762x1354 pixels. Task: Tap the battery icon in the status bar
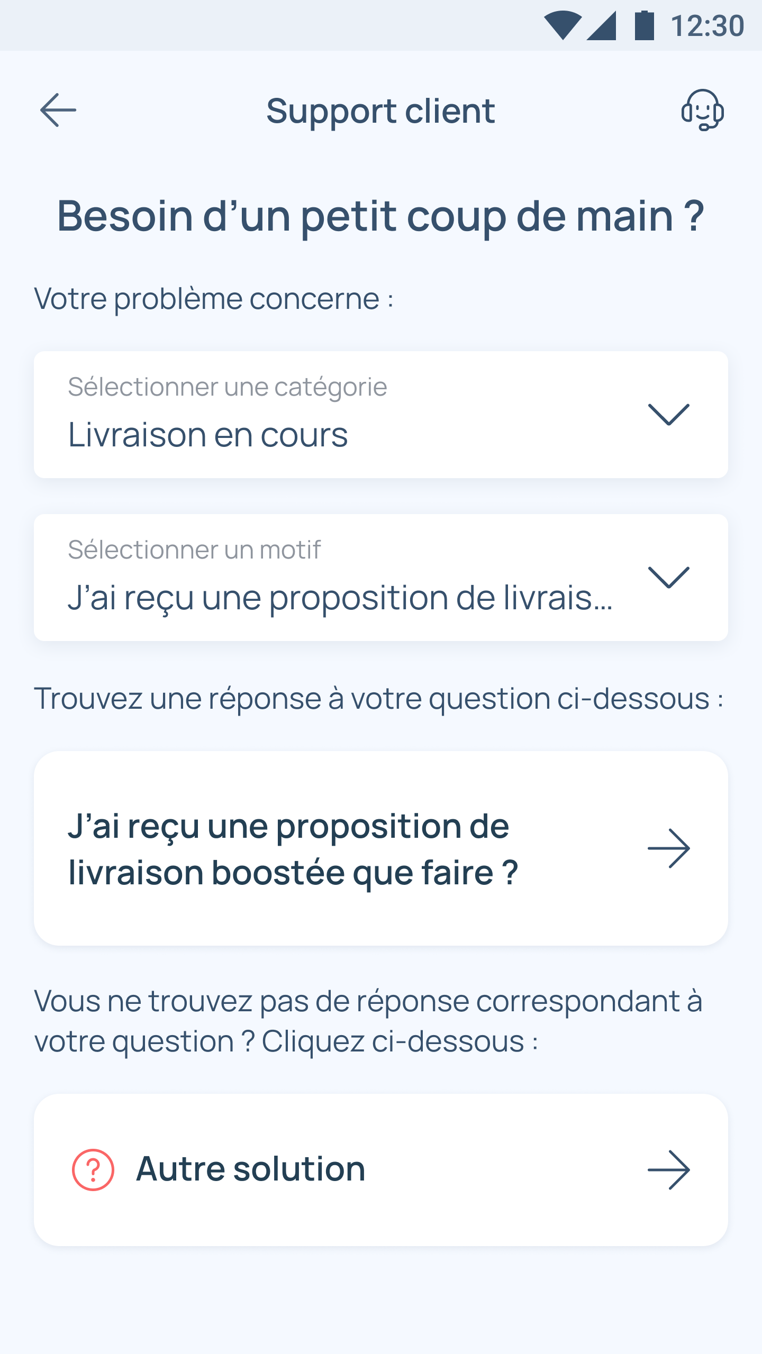645,25
